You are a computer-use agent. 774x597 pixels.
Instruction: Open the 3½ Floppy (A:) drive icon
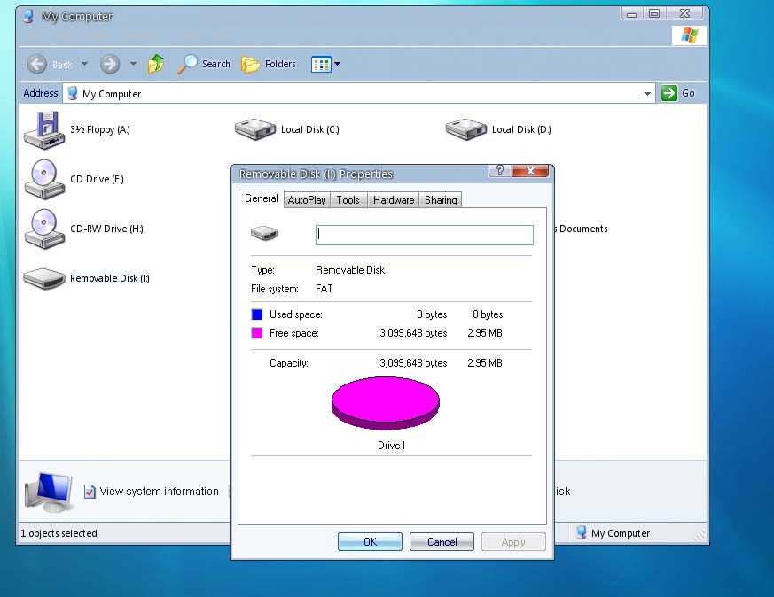[44, 129]
